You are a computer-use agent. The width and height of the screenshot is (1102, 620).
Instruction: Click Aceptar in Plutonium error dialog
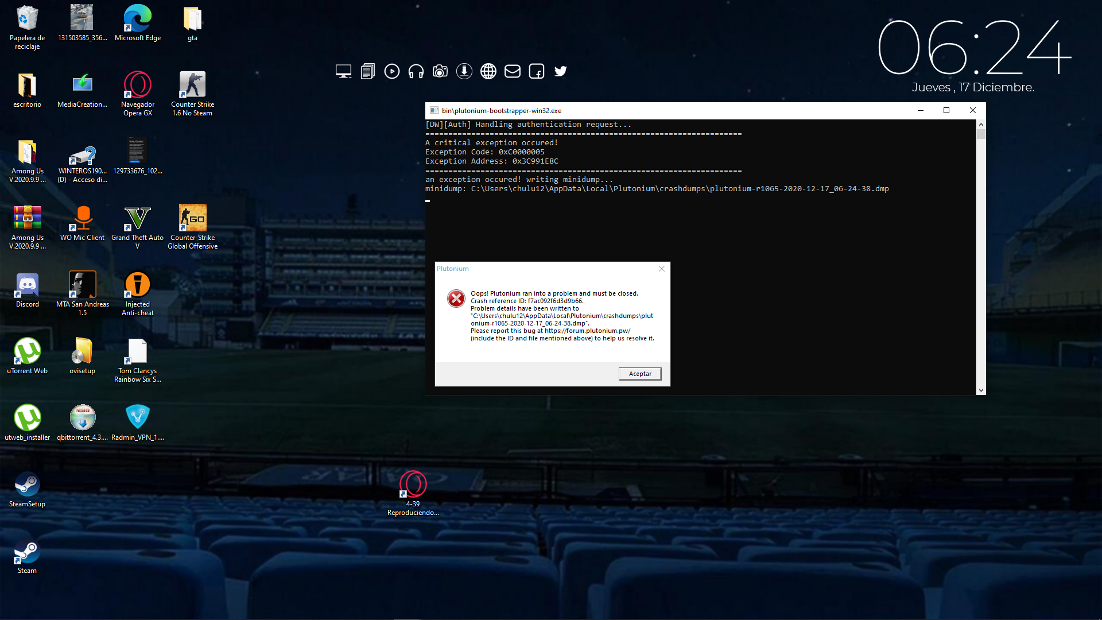click(x=640, y=374)
